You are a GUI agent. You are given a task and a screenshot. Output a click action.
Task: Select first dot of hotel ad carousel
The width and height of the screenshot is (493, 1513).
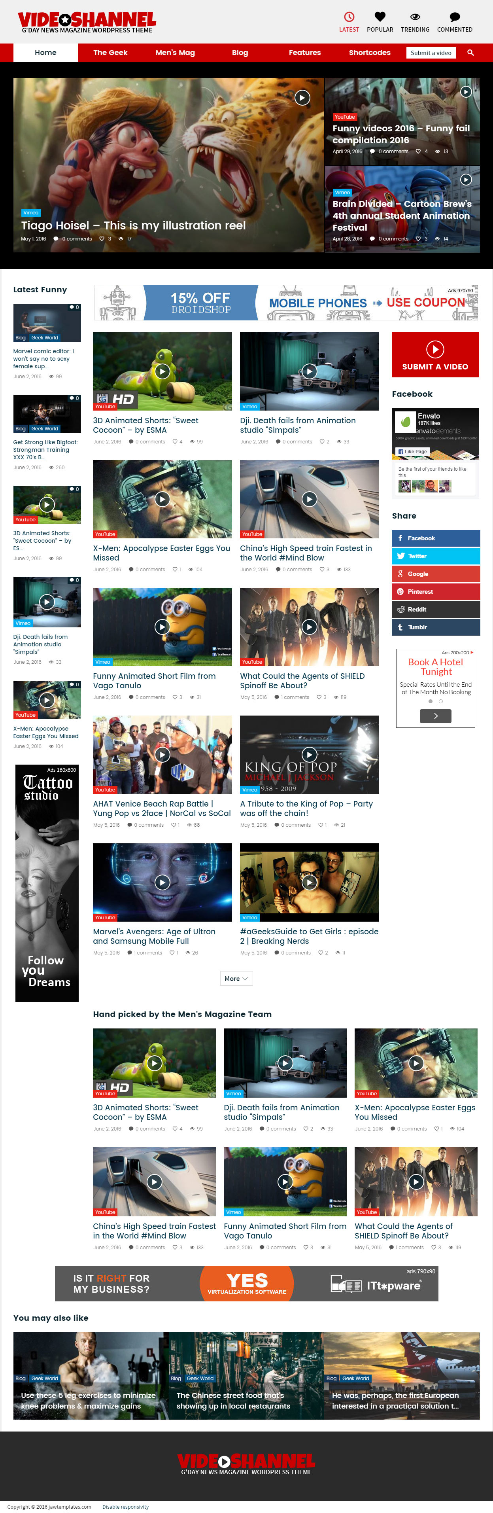pyautogui.click(x=430, y=701)
